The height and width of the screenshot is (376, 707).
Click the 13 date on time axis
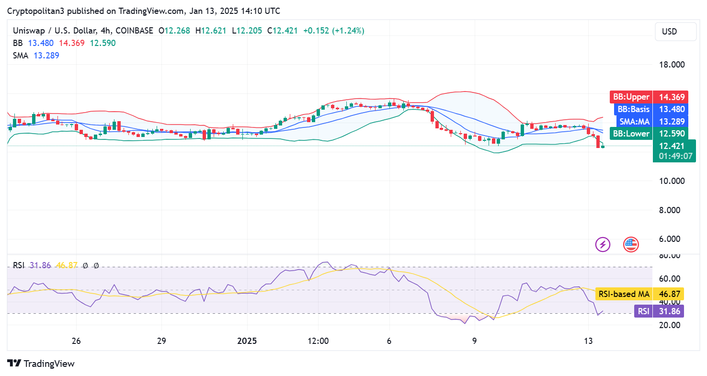589,341
